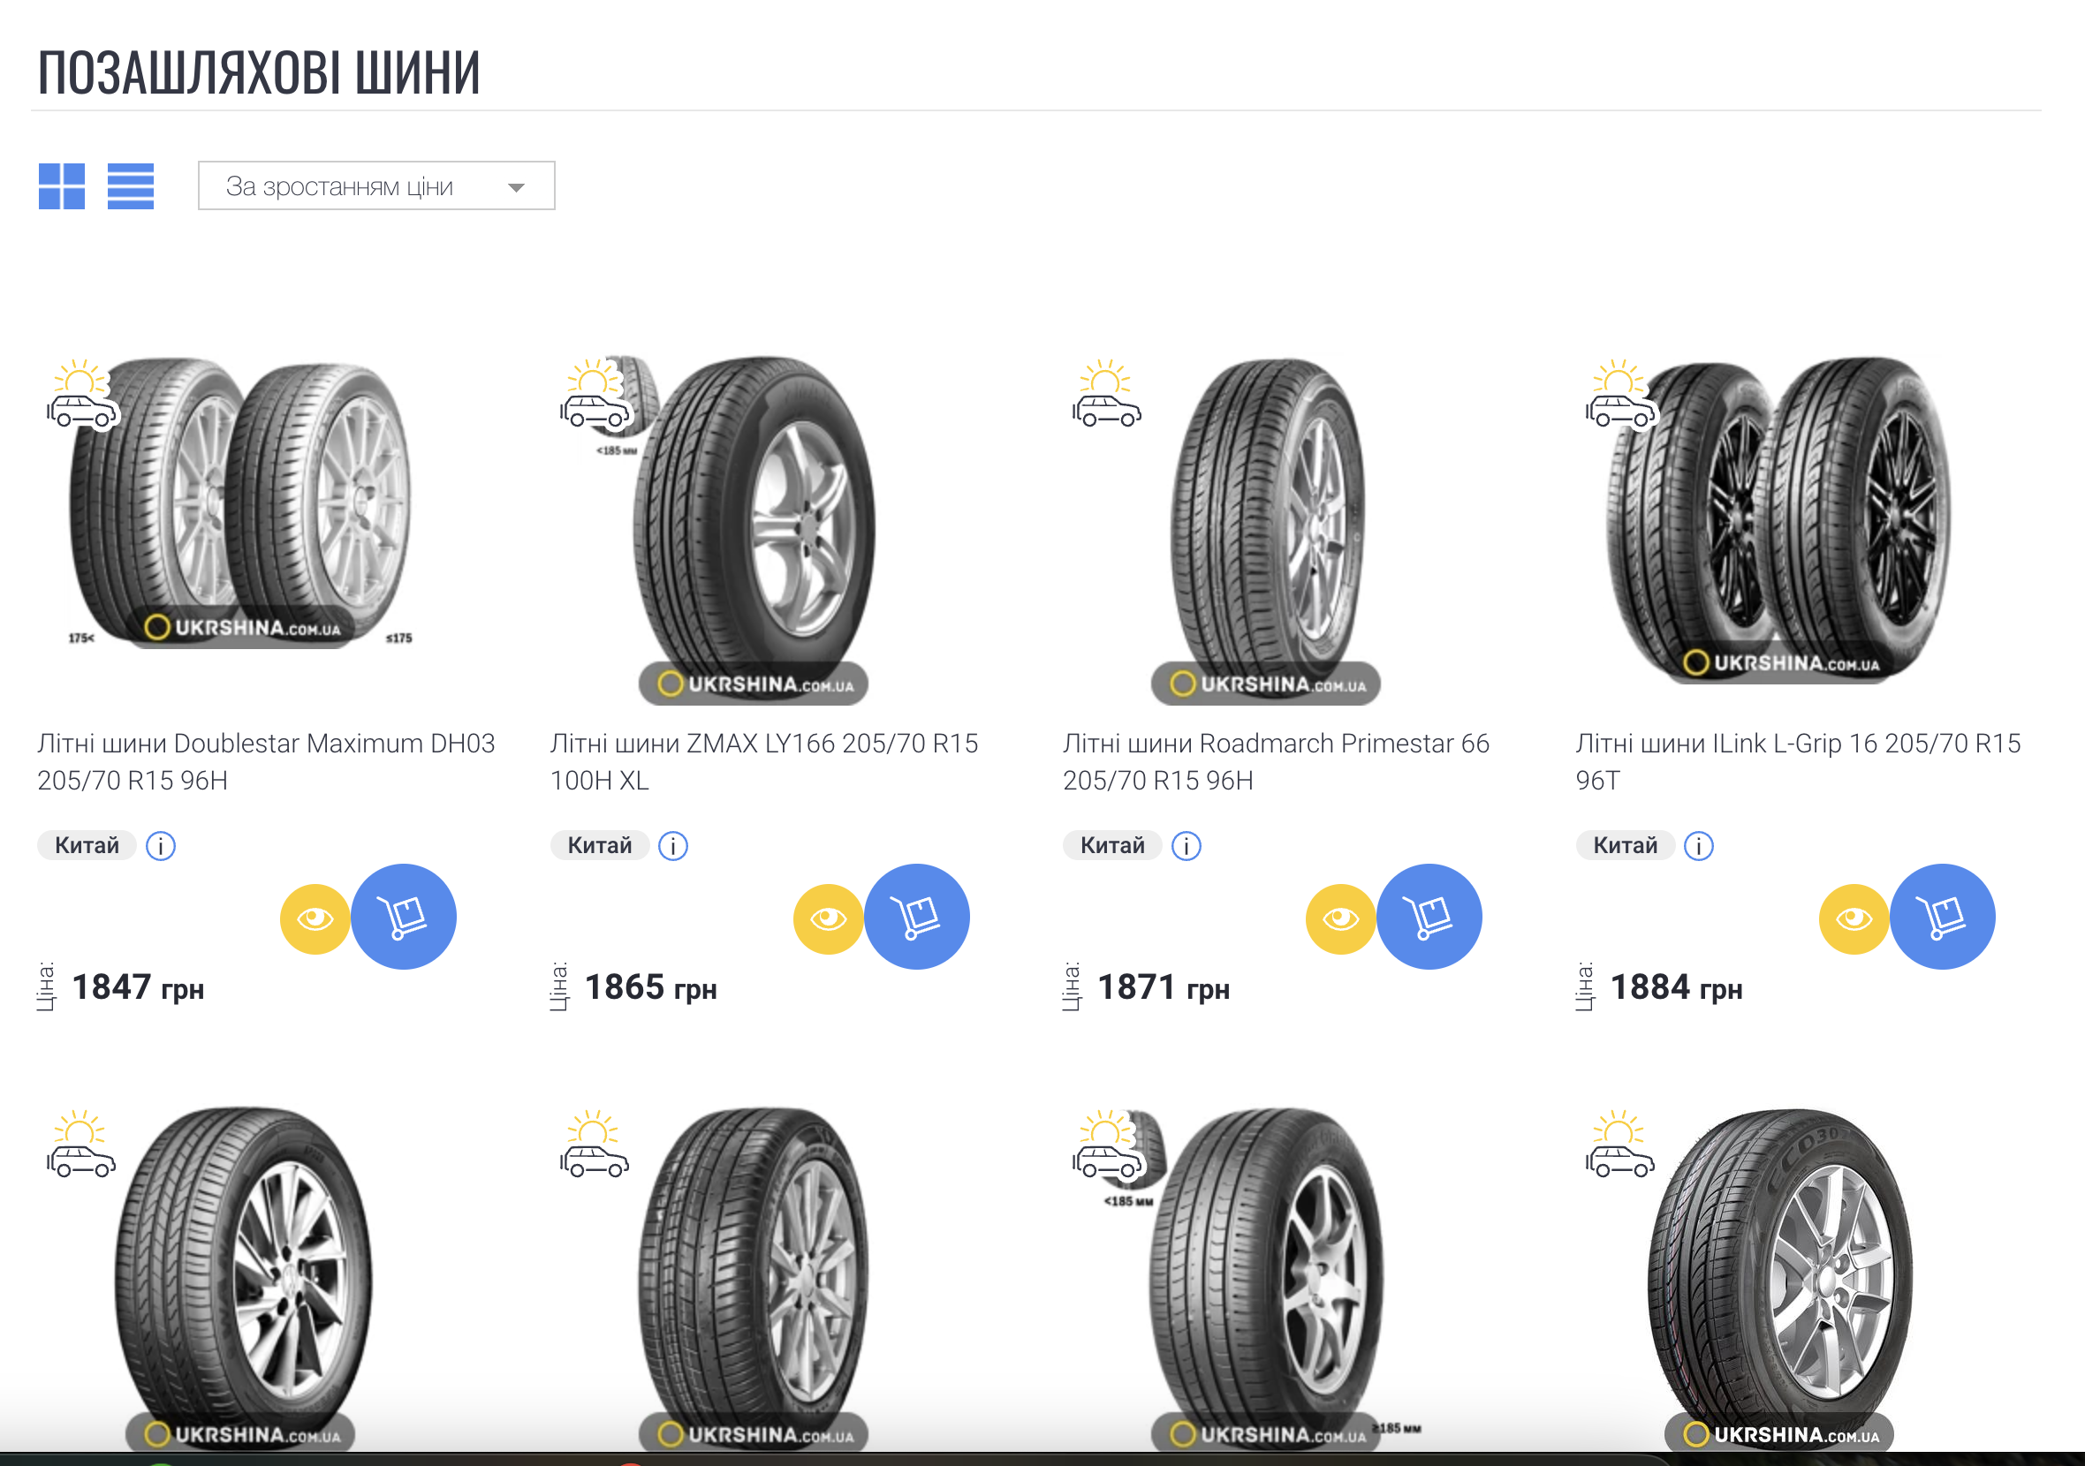Viewport: 2085px width, 1466px height.
Task: Open Doublestar Maximum DH03 product link
Action: tap(265, 761)
